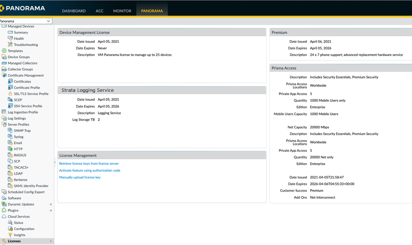
Task: Click the SSL/TLS Service Profile lock icon
Action: 10,94
